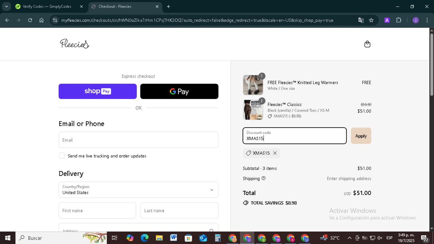Open Microsoft Store from the taskbar

click(188, 238)
